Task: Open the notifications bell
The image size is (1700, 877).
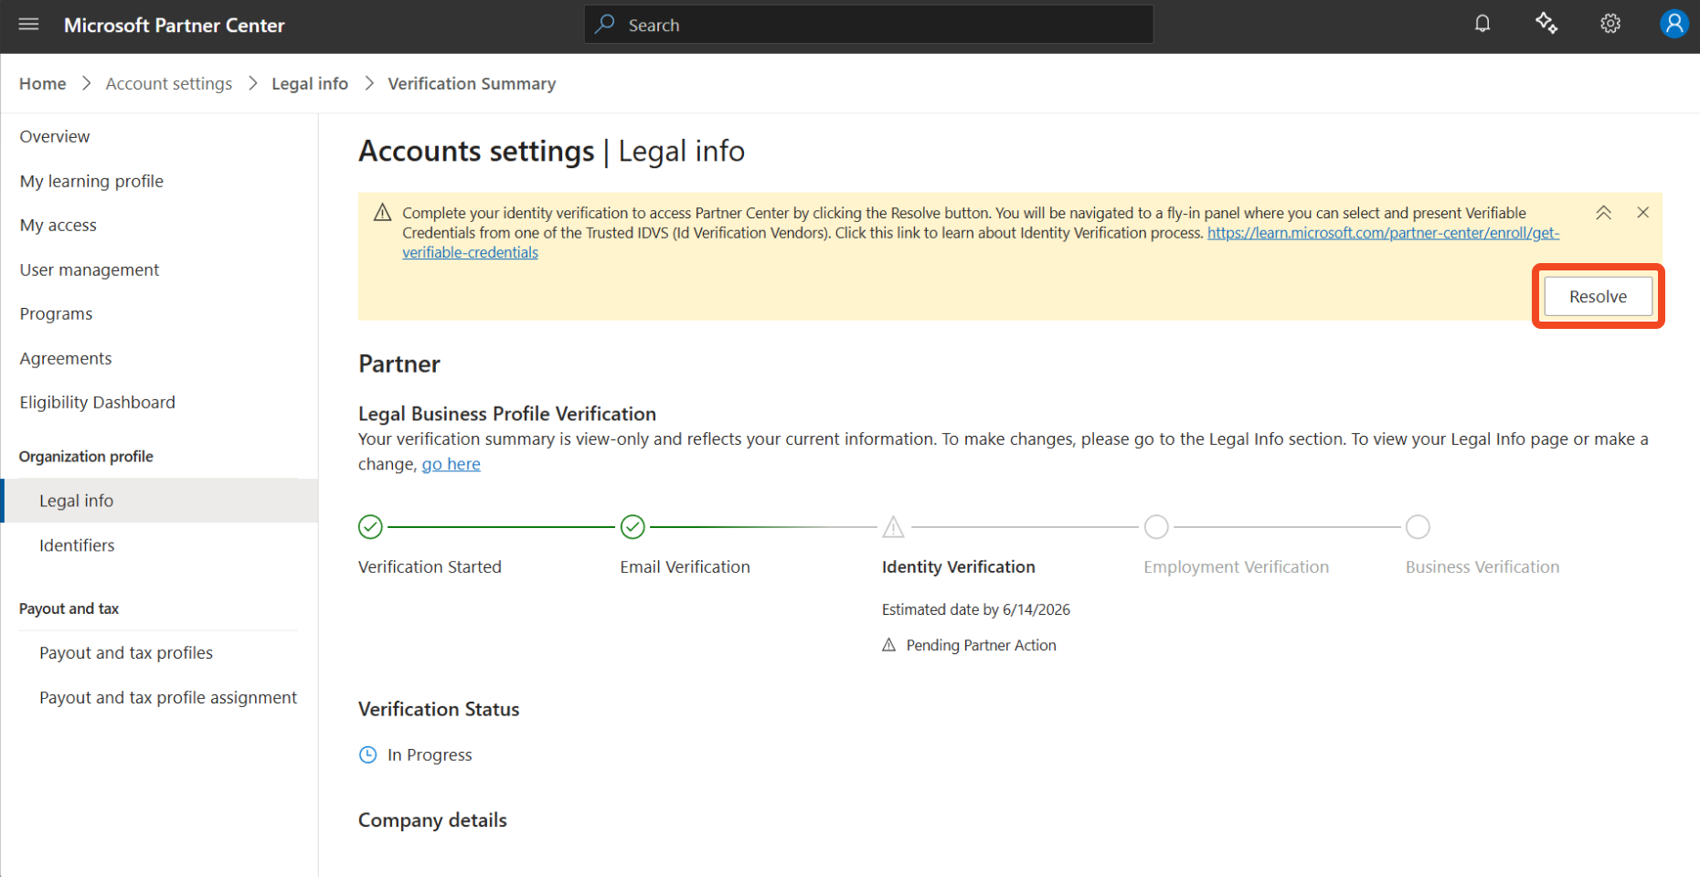Action: point(1482,24)
